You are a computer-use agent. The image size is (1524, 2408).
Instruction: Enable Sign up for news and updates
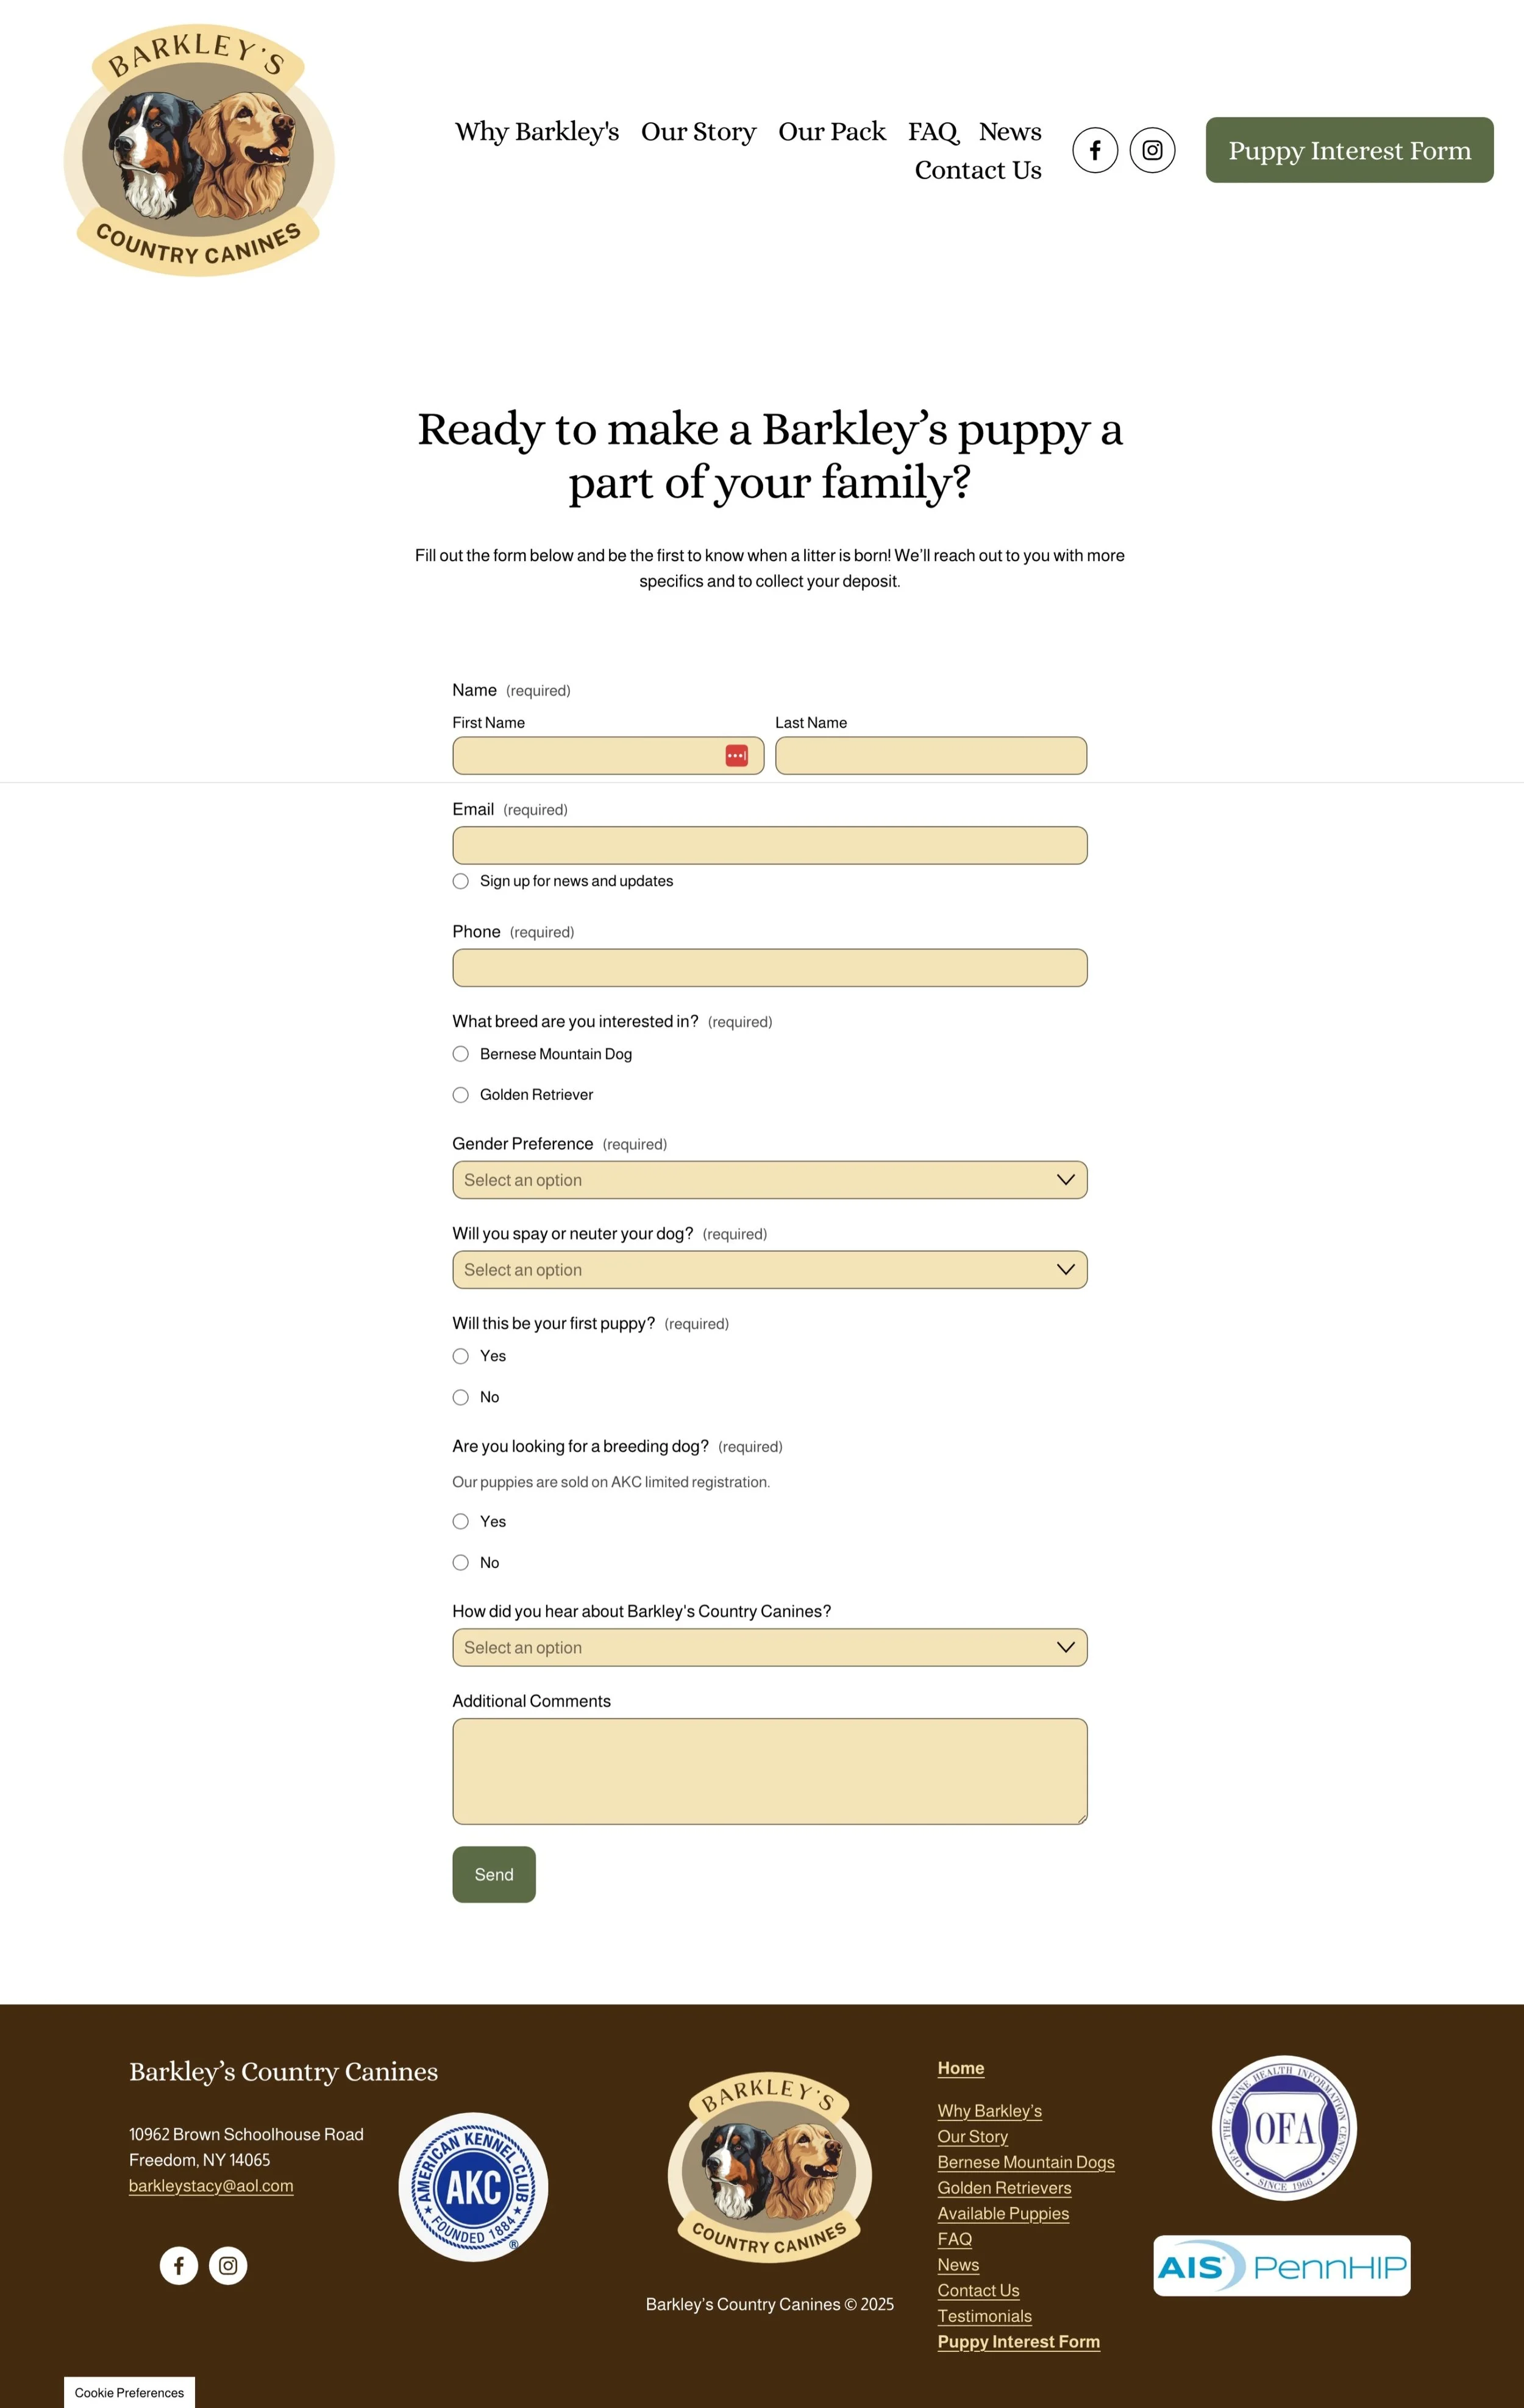pos(461,881)
